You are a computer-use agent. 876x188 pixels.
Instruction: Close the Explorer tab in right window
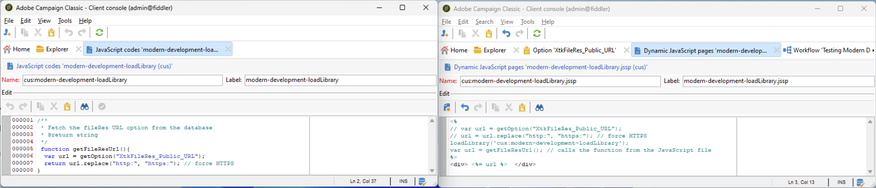[516, 50]
